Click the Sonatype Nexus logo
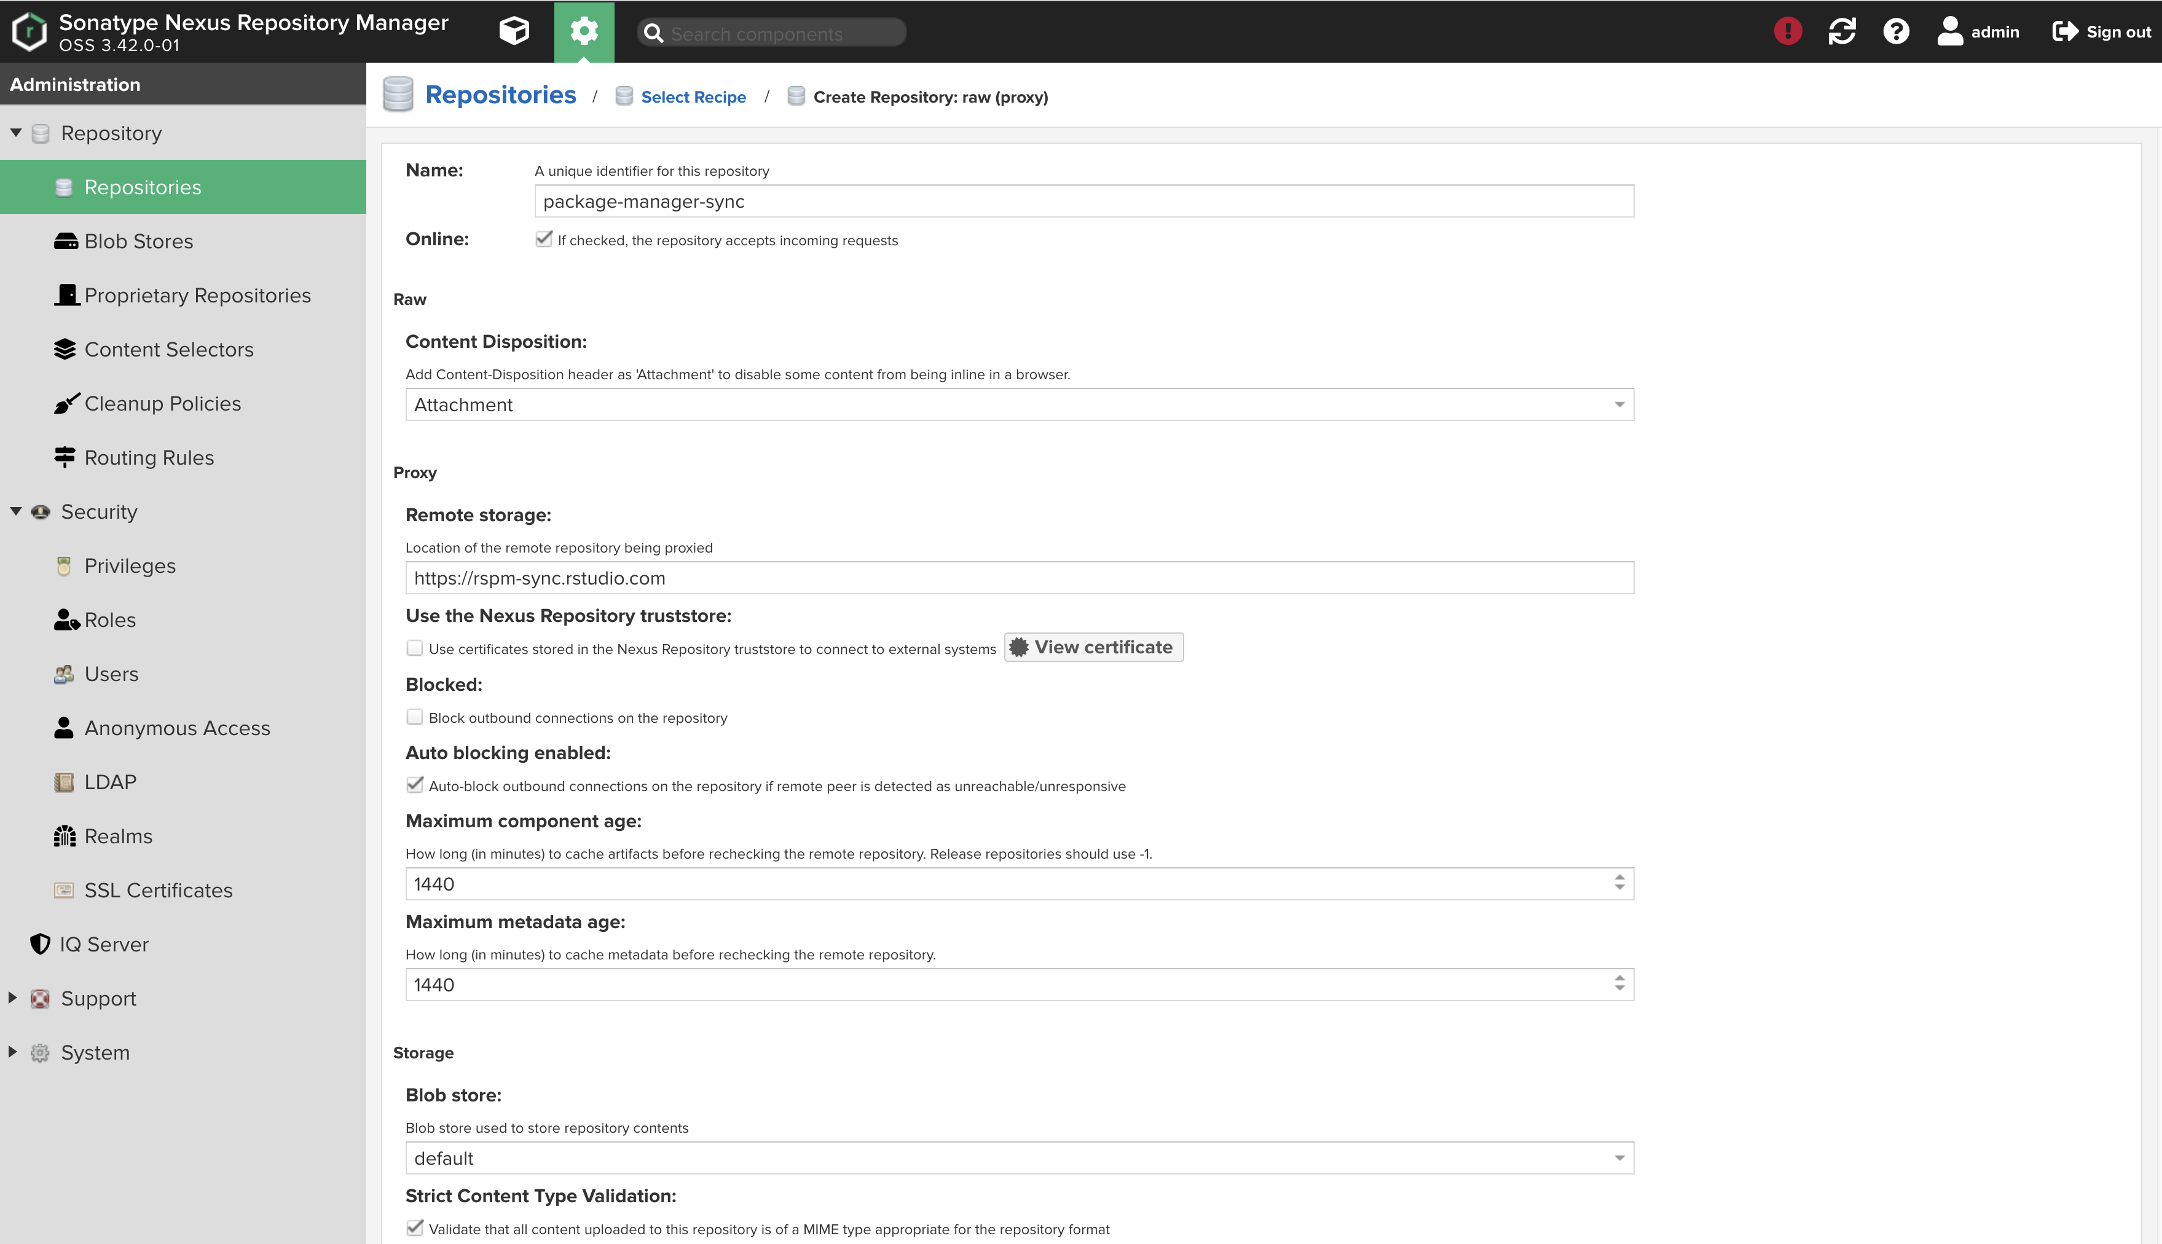Viewport: 2162px width, 1244px height. 30,31
